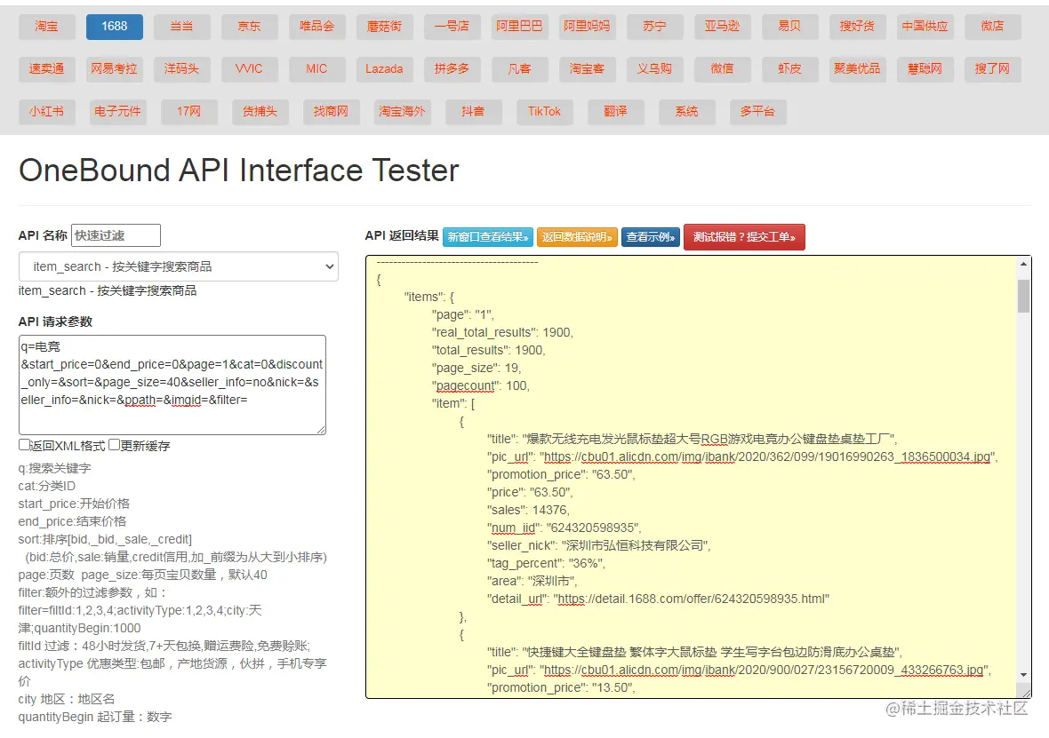Select the 虾皮 tab

pyautogui.click(x=789, y=69)
